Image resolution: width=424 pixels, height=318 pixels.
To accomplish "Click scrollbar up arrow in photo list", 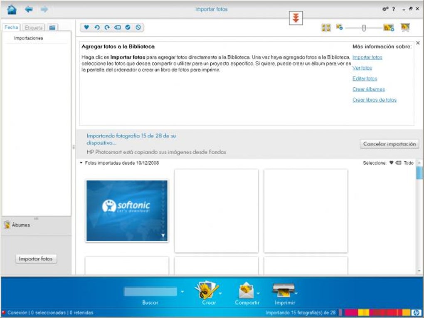I will [419, 163].
